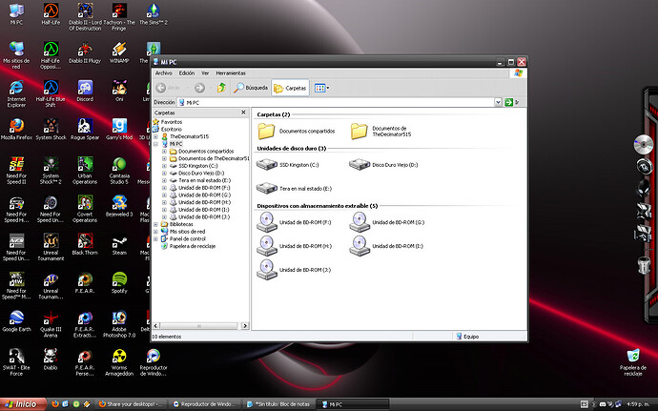Open the Herramientas menu
Viewport: 658px width, 411px height.
231,72
